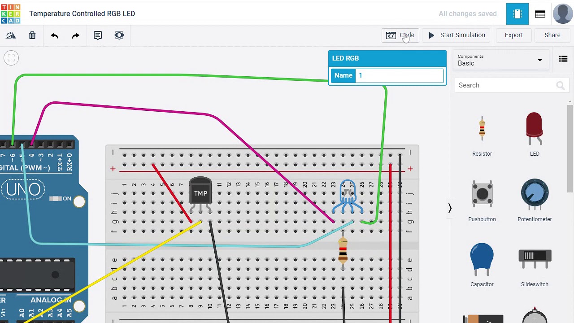Redo the last action
This screenshot has width=574, height=323.
tap(76, 35)
